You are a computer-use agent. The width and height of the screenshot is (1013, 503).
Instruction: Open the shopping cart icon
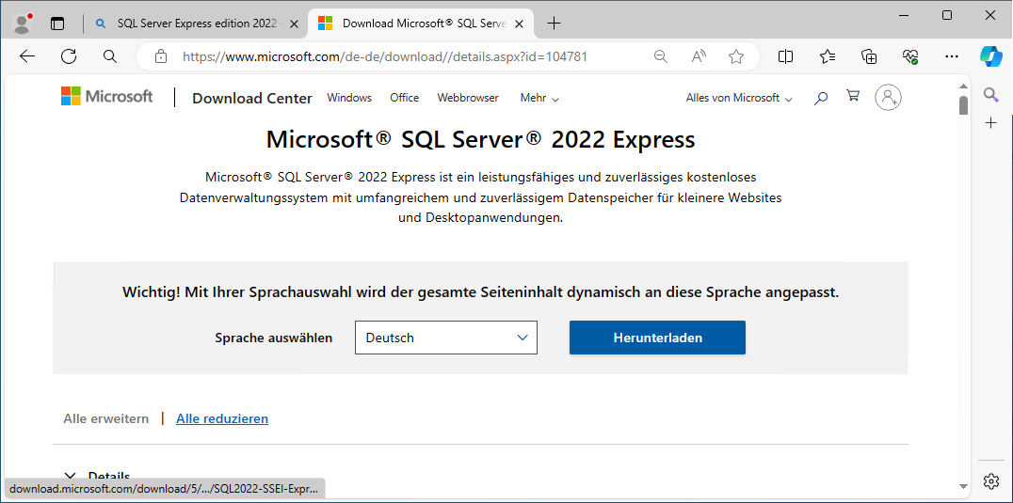tap(853, 96)
